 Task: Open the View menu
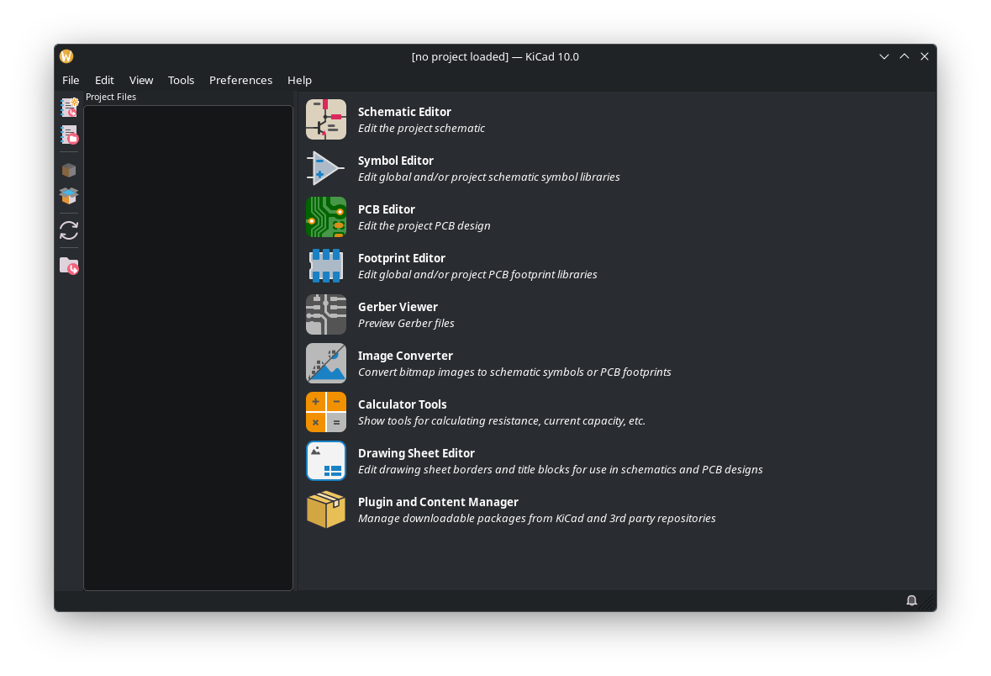click(141, 81)
